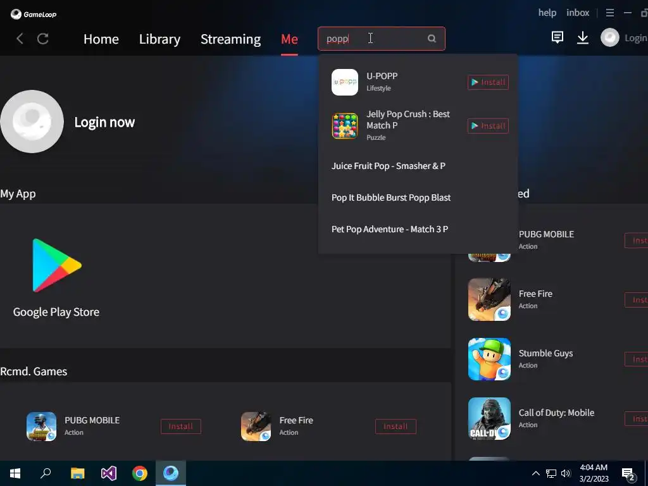Click the U-POPP app icon in search results

(345, 82)
